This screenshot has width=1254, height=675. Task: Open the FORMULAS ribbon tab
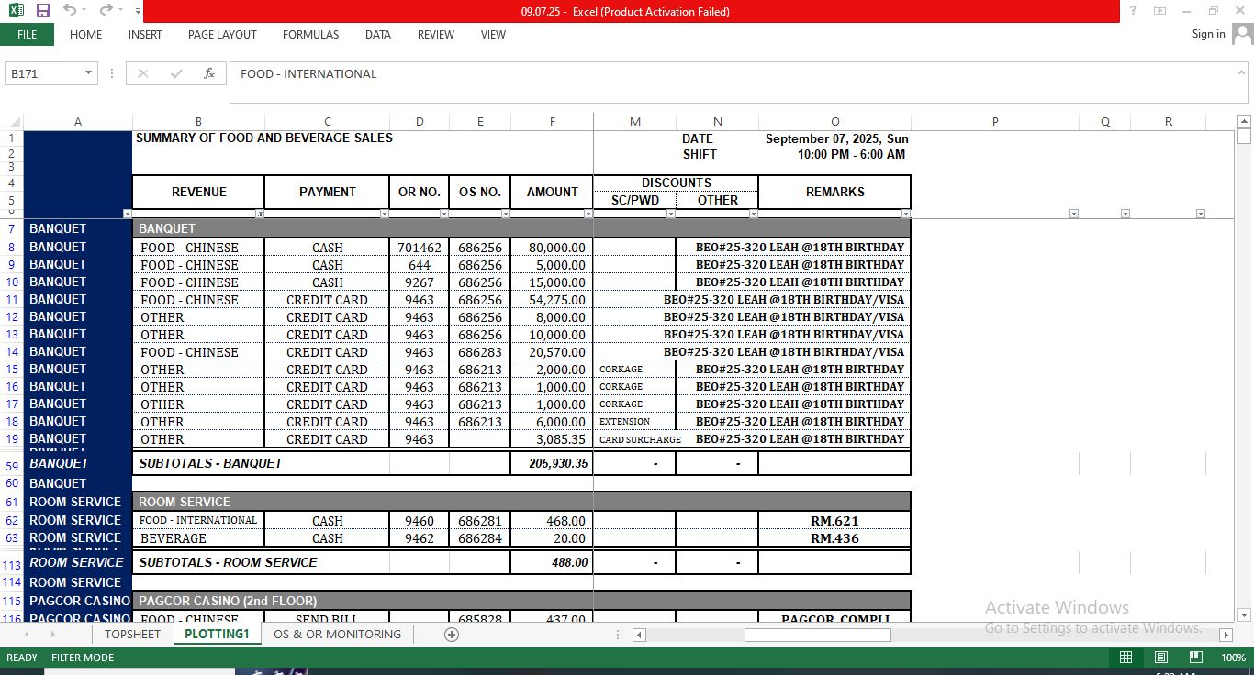(310, 34)
